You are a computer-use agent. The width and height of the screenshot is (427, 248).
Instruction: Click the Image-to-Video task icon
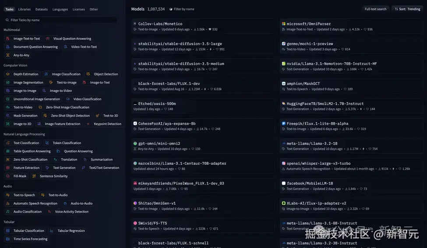pyautogui.click(x=44, y=91)
